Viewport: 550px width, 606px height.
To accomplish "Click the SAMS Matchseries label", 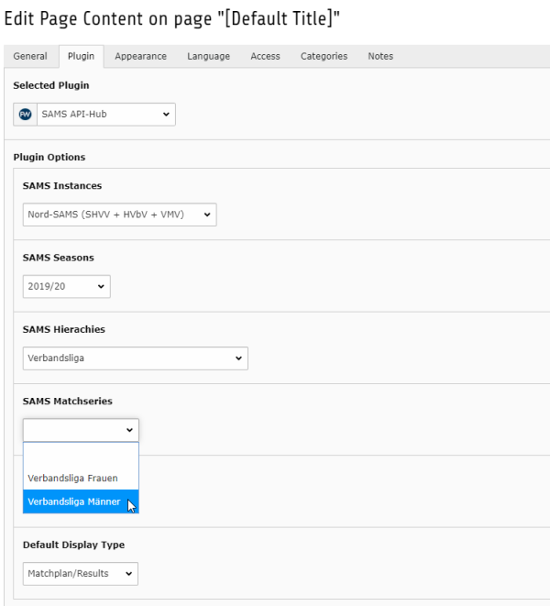I will point(68,402).
